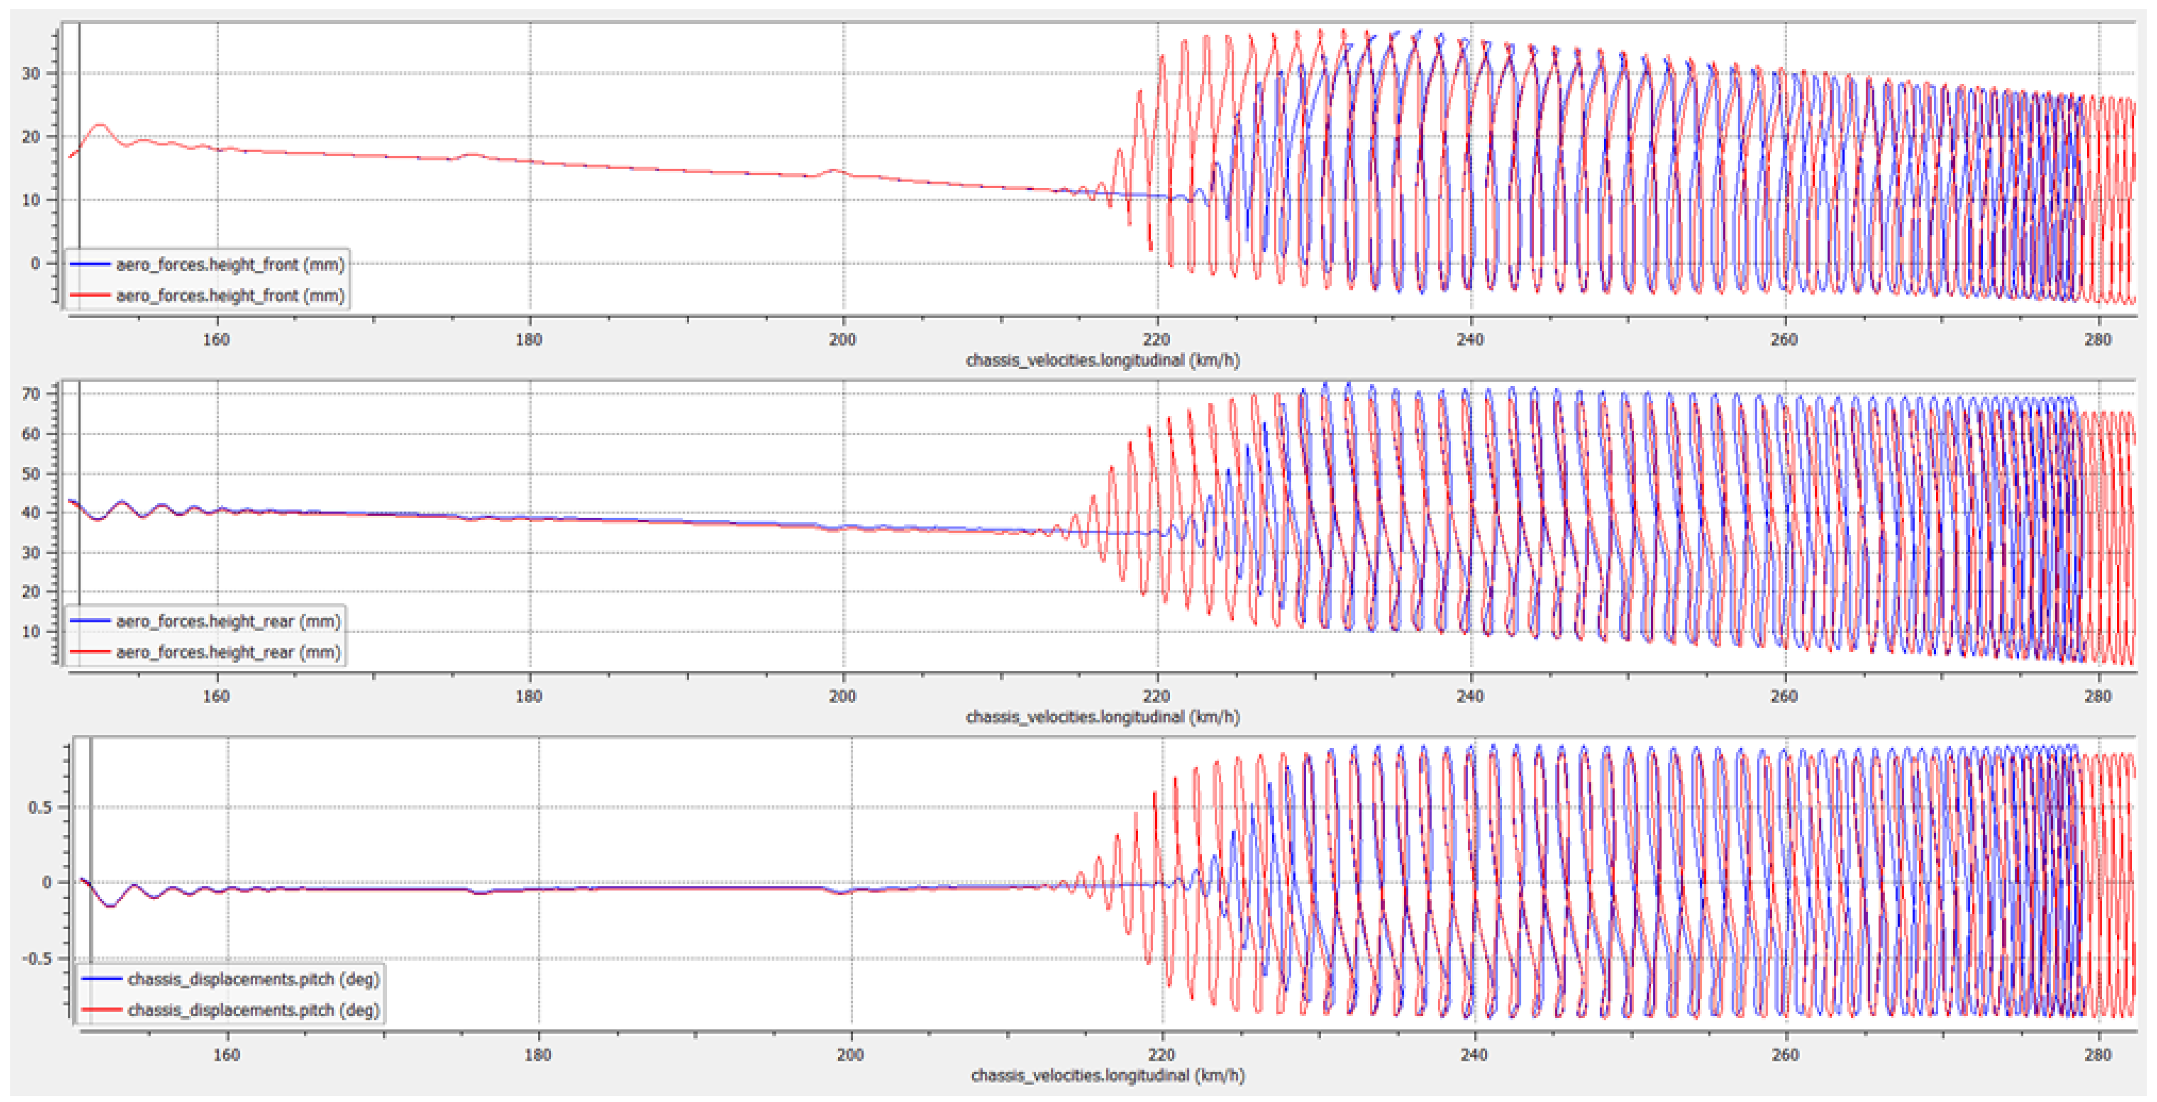
Task: Click red swatch in pitch legend
Action: pos(101,1011)
